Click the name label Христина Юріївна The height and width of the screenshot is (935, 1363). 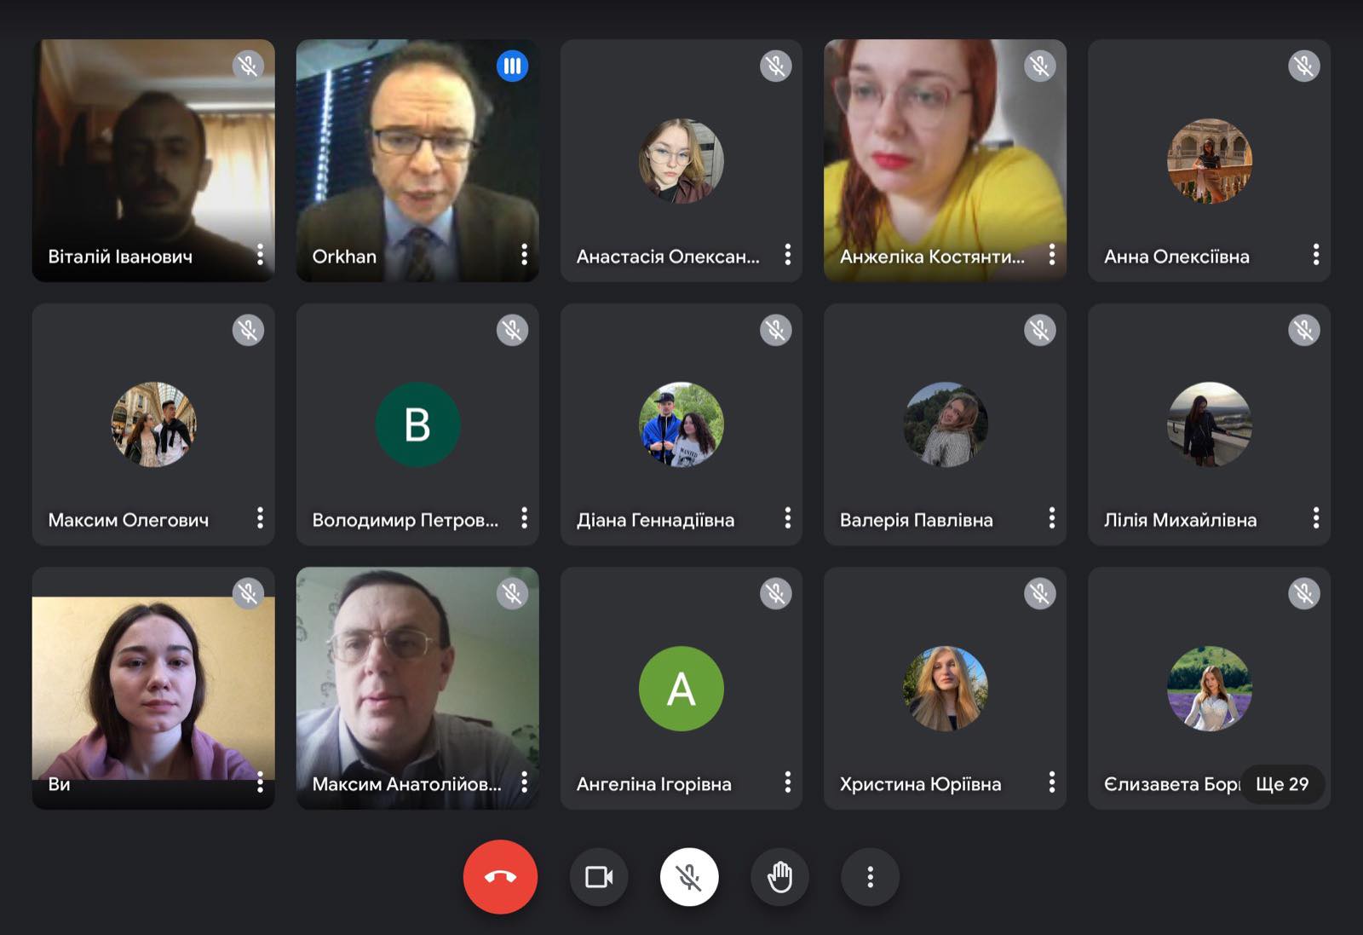920,784
